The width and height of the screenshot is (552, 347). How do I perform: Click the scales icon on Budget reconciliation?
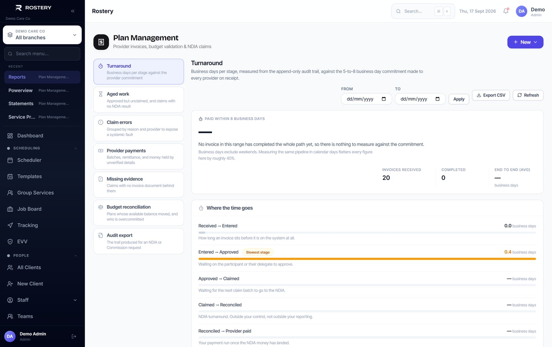coord(100,207)
